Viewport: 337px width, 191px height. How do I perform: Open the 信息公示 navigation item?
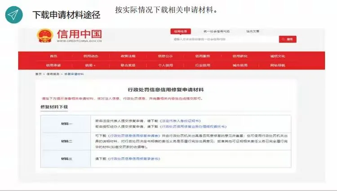point(165,56)
